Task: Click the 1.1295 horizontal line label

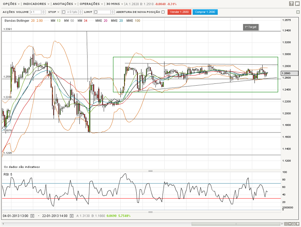Action: click(7, 153)
